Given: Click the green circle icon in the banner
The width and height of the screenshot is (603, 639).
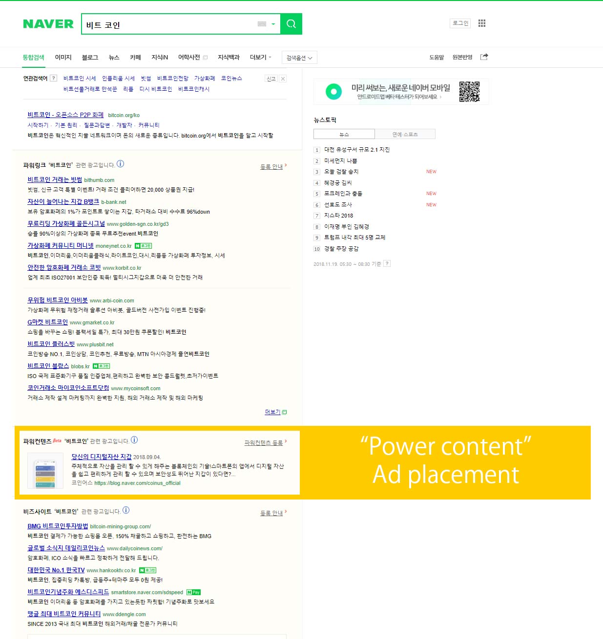Looking at the screenshot, I should [x=333, y=91].
